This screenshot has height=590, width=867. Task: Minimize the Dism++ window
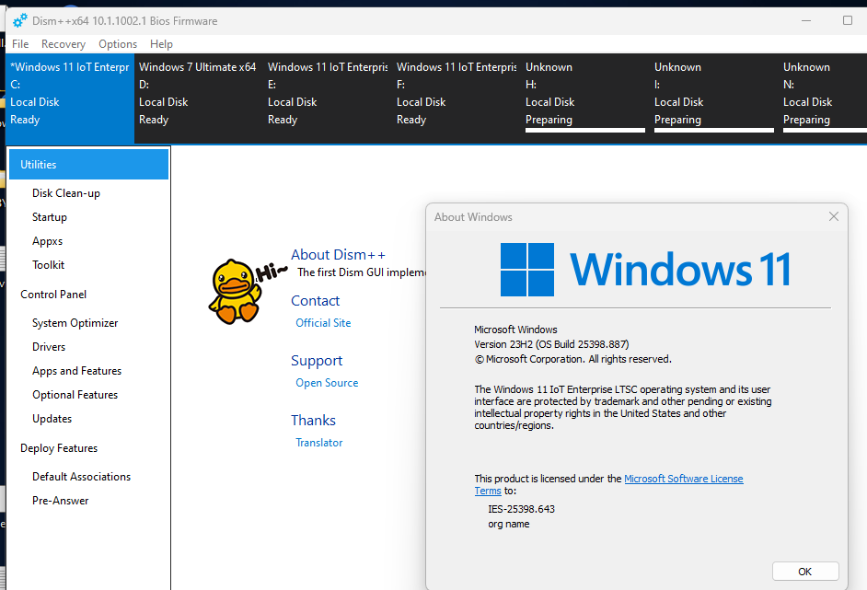(x=806, y=21)
